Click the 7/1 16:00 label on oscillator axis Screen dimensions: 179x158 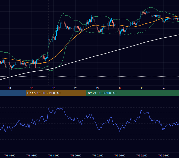pos(32,156)
